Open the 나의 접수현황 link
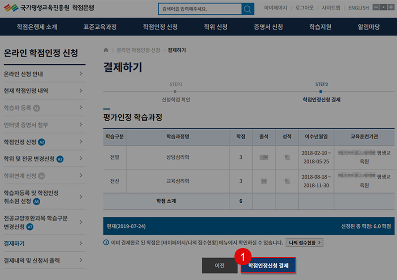The image size is (397, 280). point(304,242)
